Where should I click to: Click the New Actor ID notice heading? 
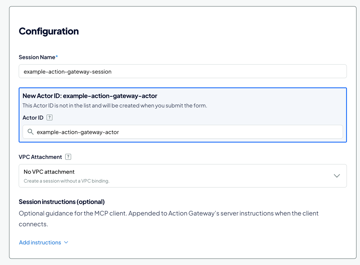point(90,96)
